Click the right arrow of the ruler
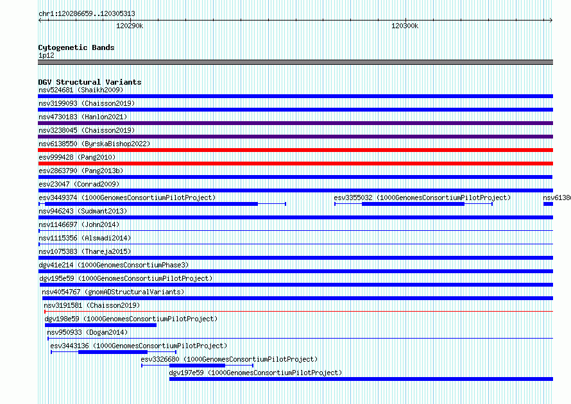The height and width of the screenshot is (404, 571). coord(550,20)
